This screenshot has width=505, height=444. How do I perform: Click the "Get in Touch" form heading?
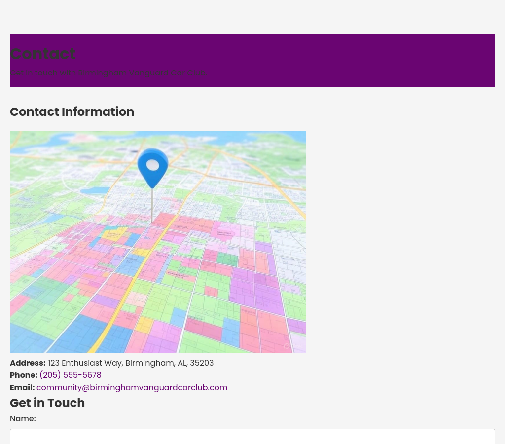(x=47, y=403)
